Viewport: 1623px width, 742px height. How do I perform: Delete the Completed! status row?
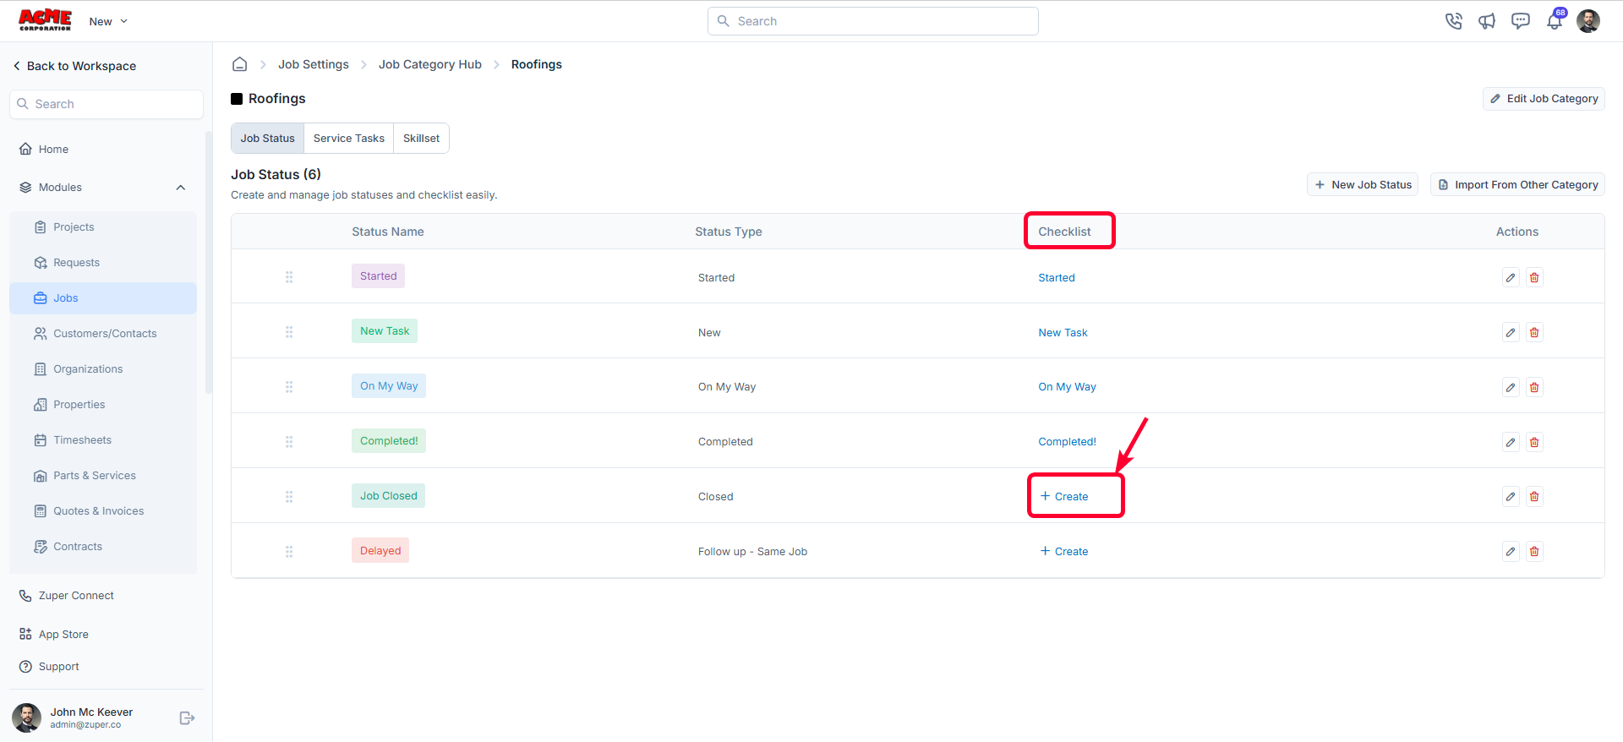click(x=1534, y=442)
